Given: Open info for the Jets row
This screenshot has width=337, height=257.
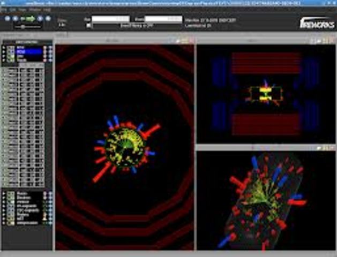Looking at the screenshot, I should [x=50, y=56].
